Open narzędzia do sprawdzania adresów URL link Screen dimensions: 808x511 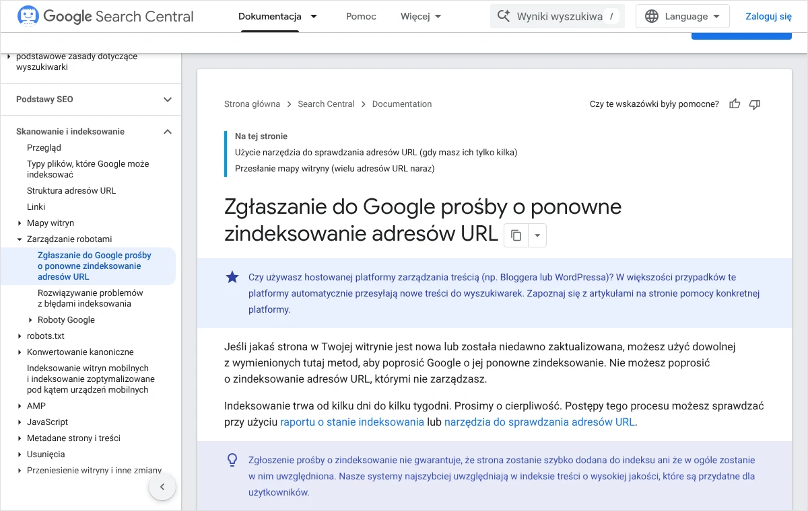(x=539, y=422)
